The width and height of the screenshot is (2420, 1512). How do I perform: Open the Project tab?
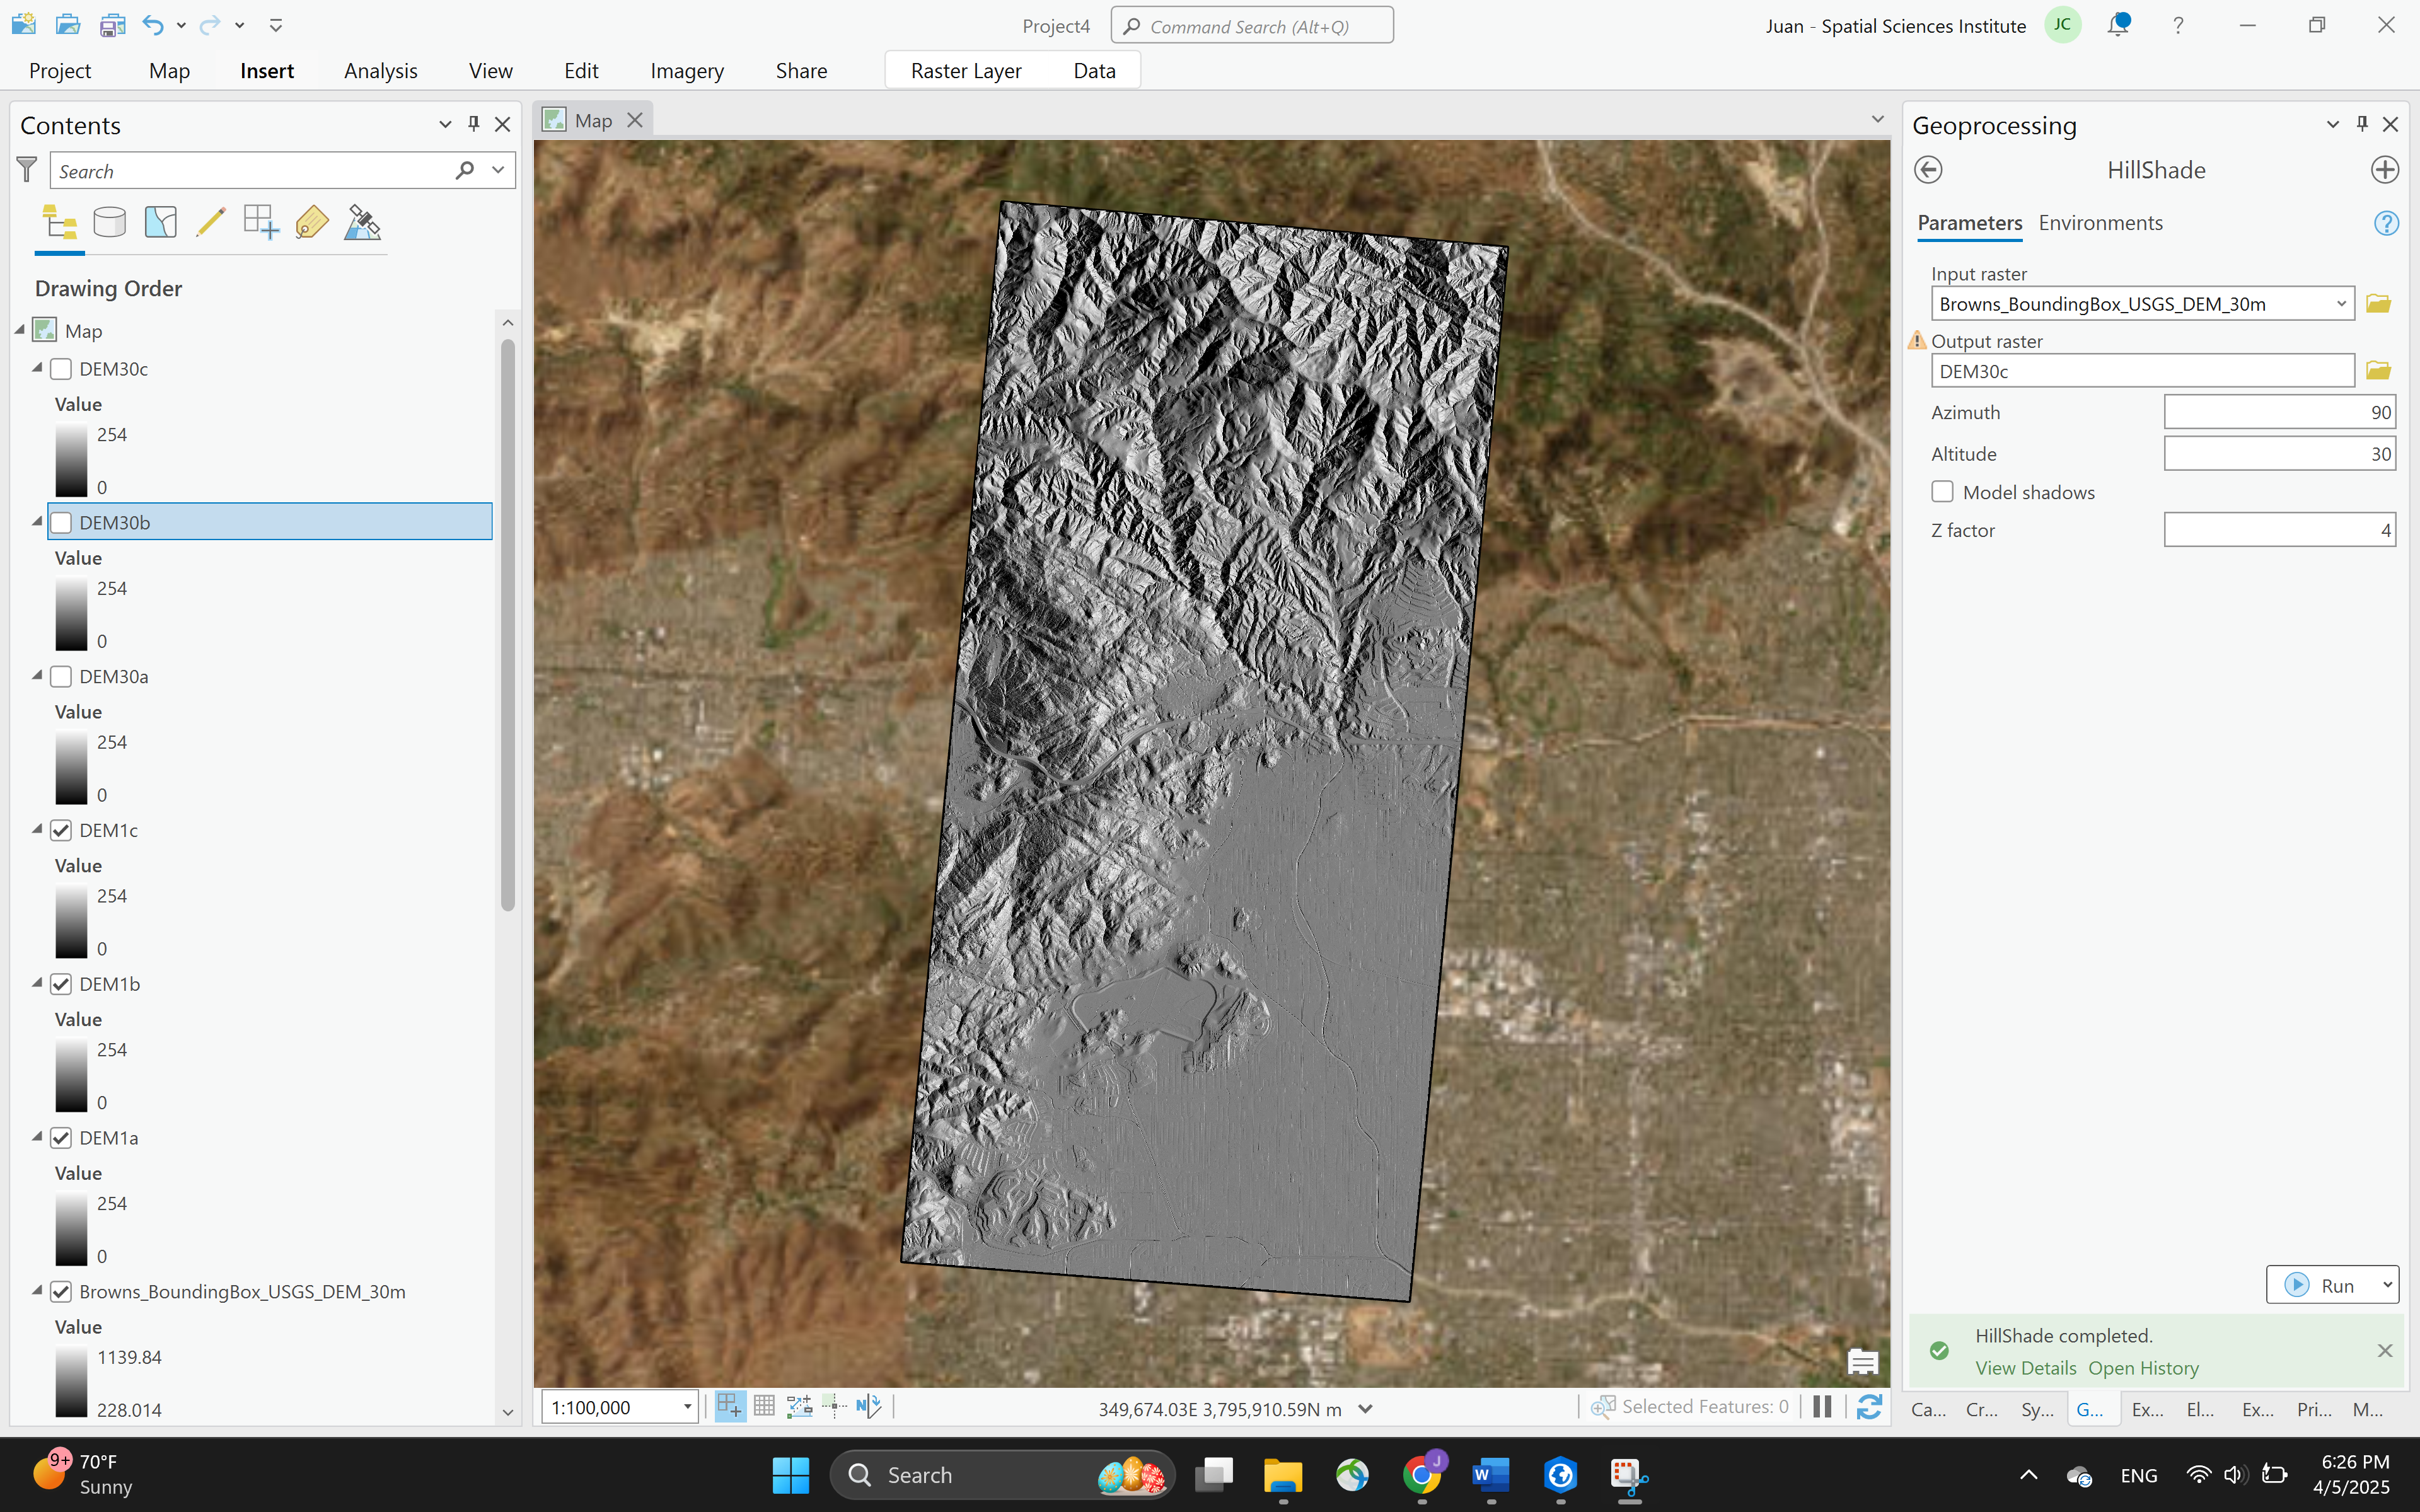(x=60, y=71)
